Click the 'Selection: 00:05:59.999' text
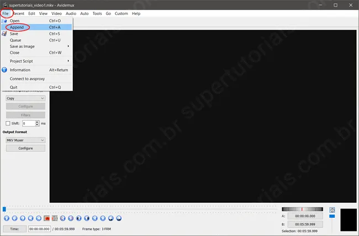 tap(299, 231)
